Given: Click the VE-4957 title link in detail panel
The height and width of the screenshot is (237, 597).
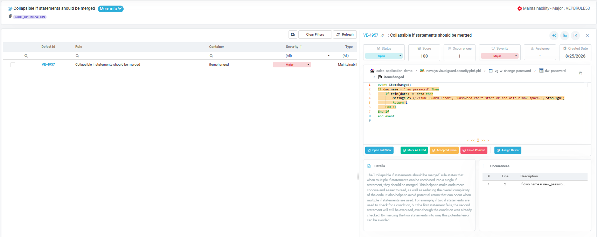Looking at the screenshot, I should click(371, 35).
